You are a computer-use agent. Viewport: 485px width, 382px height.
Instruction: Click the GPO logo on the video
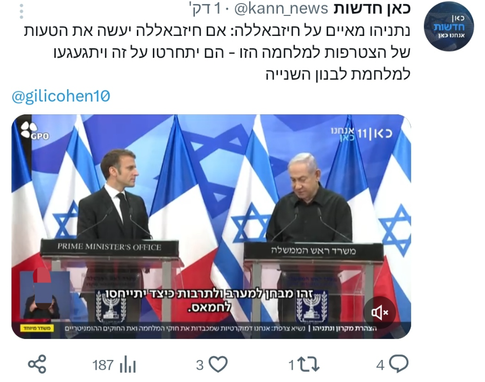coord(34,130)
